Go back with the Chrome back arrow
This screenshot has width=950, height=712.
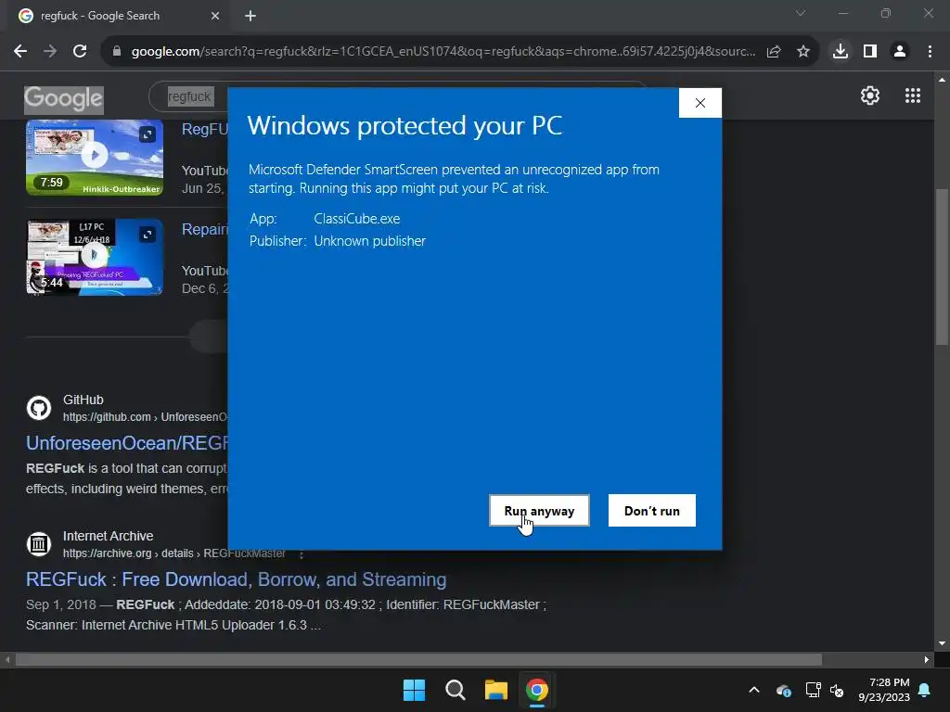(20, 52)
